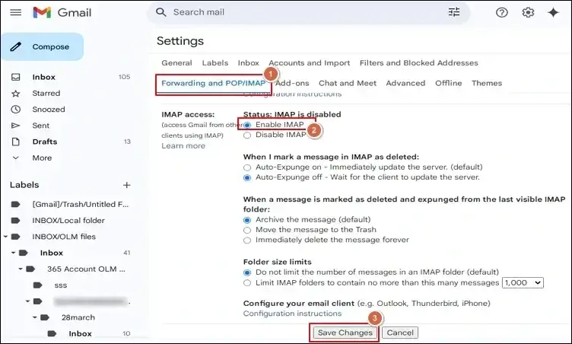Screen dimensions: 572x344
Task: Click the Save Changes button
Action: (x=345, y=333)
